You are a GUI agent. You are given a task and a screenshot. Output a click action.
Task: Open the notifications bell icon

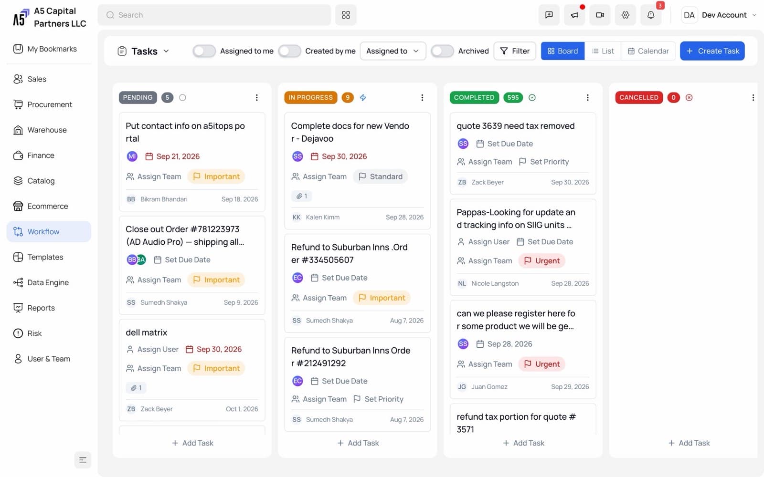pos(650,15)
